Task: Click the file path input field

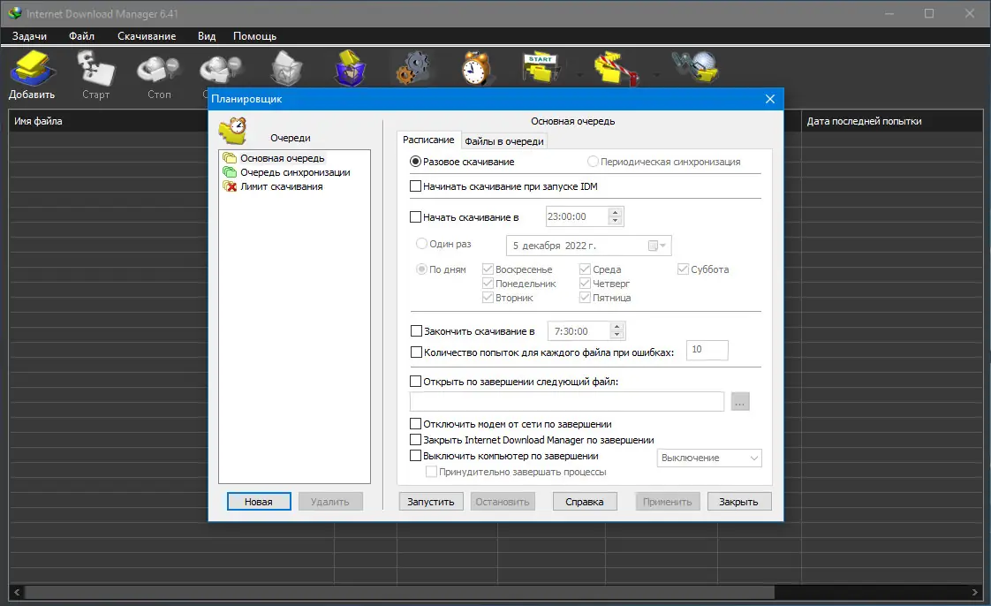Action: tap(567, 401)
